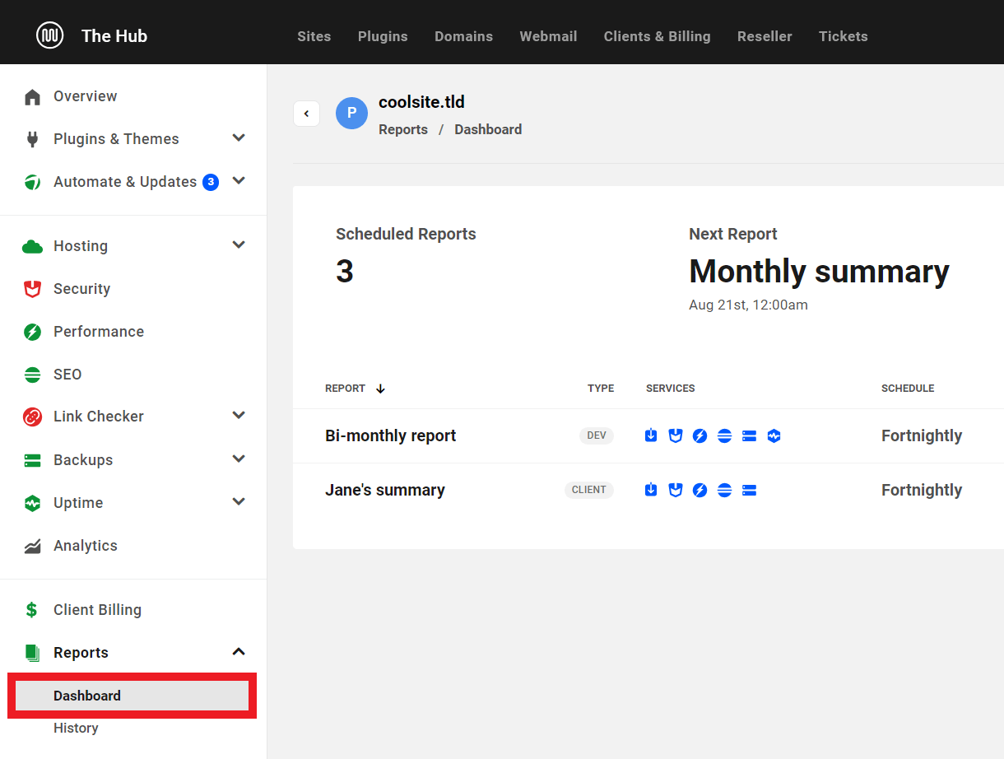Open the Plugins top menu

[x=383, y=36]
